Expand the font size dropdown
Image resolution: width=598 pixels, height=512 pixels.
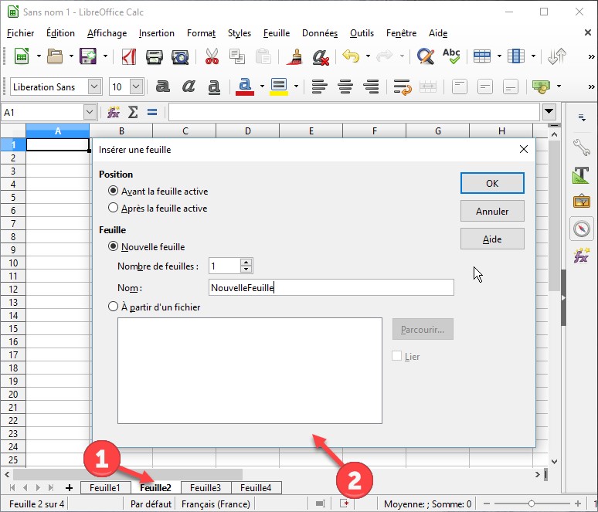click(137, 87)
